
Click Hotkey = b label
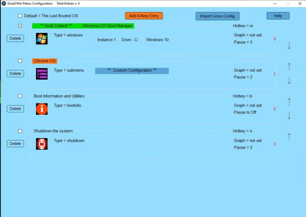243,96
